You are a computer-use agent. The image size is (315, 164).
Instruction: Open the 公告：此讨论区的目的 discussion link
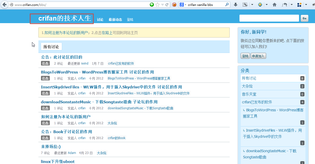point(62,57)
